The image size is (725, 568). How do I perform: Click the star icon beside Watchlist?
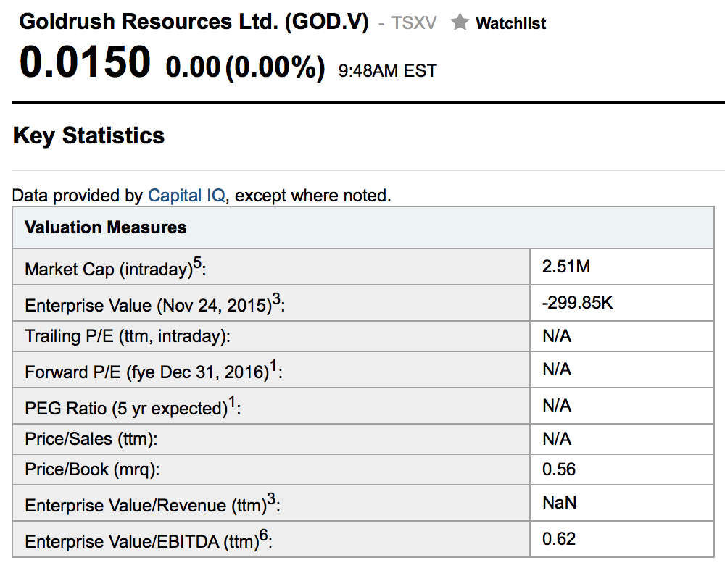[460, 22]
